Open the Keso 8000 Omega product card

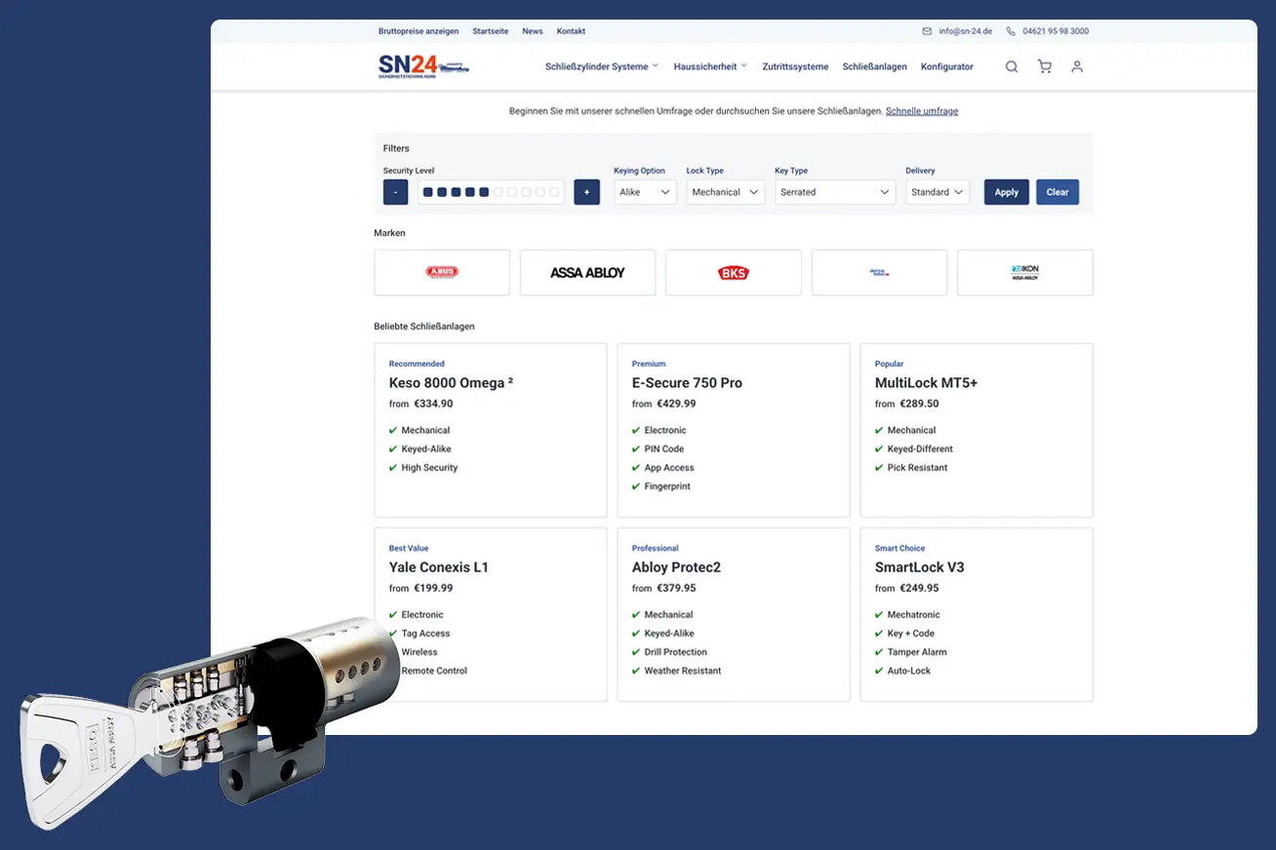[490, 429]
